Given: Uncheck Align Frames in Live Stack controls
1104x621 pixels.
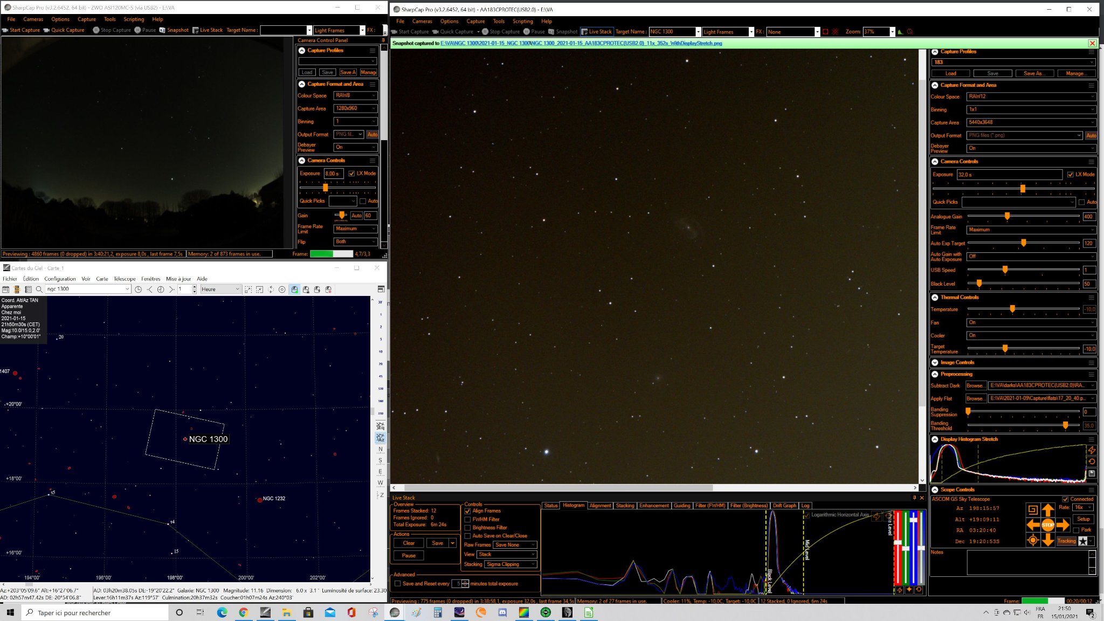Looking at the screenshot, I should (x=467, y=511).
